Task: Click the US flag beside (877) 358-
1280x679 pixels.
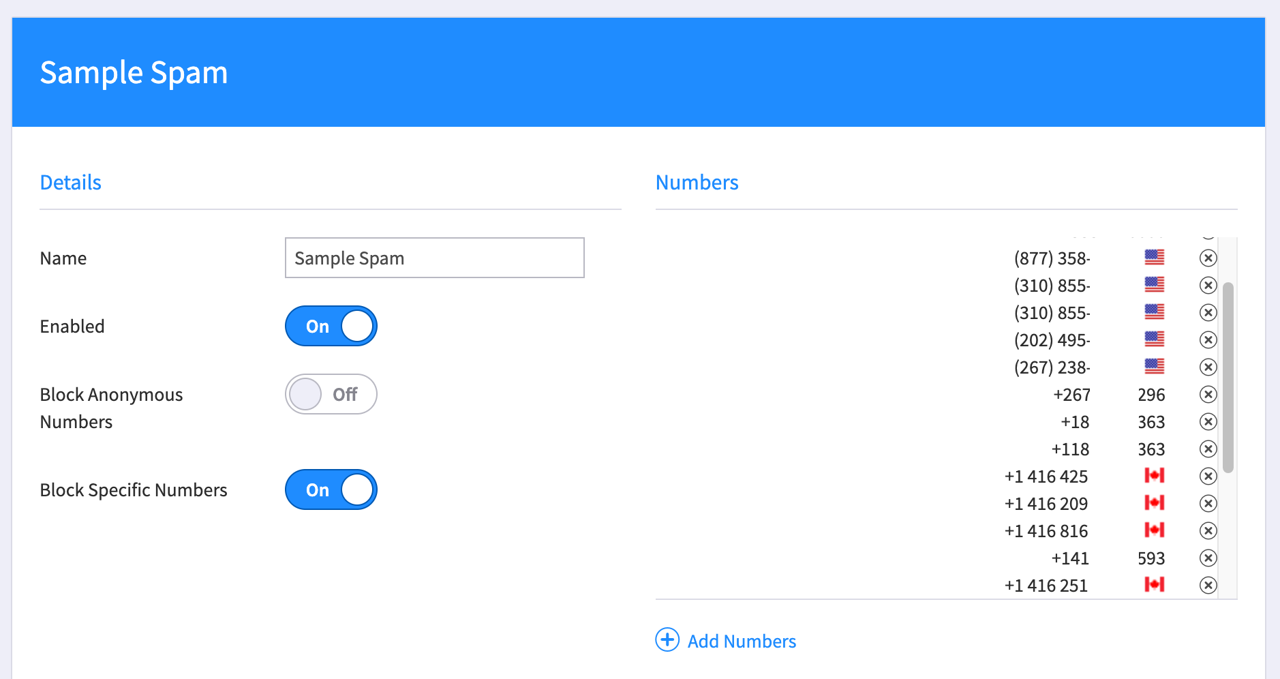Action: point(1154,257)
